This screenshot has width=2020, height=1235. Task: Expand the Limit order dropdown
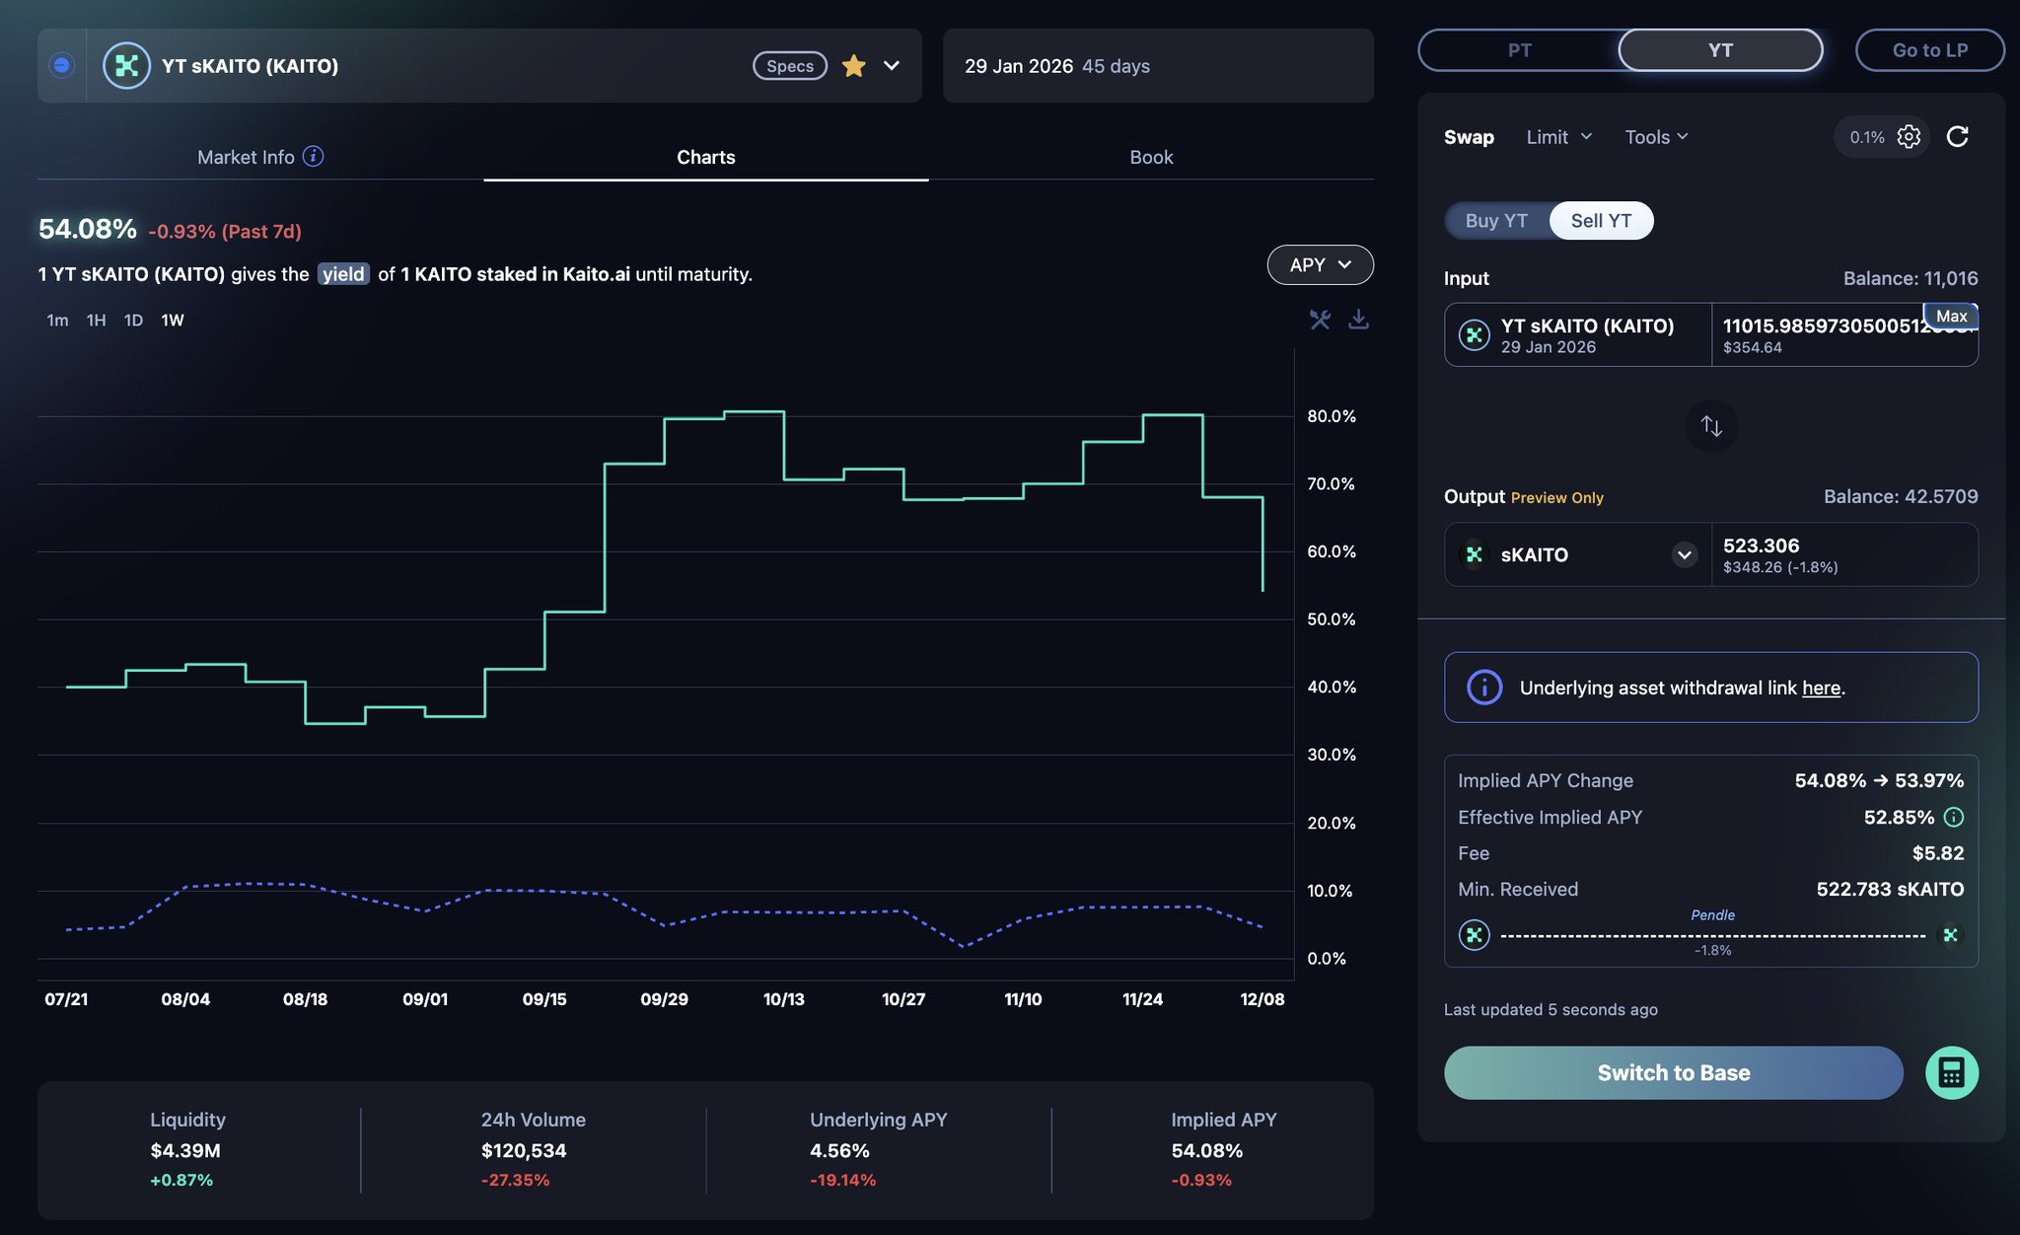click(x=1558, y=137)
